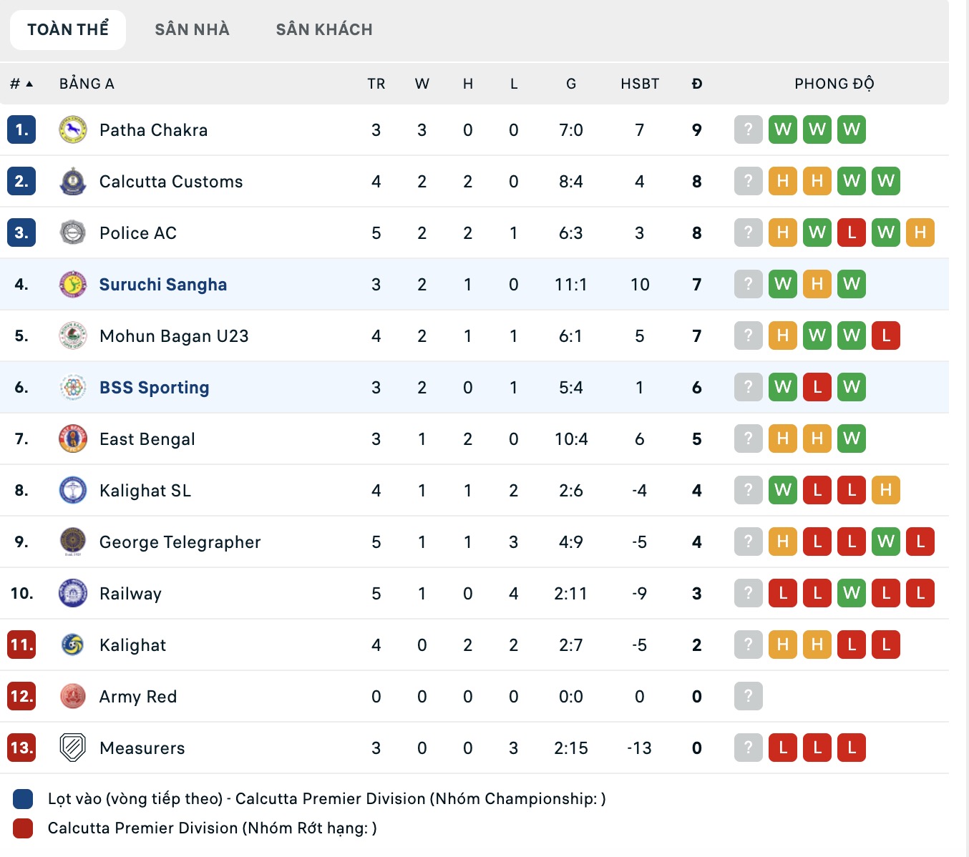This screenshot has height=857, width=969.
Task: Reveal Patha Chakra's upcoming match badge
Action: 748,129
